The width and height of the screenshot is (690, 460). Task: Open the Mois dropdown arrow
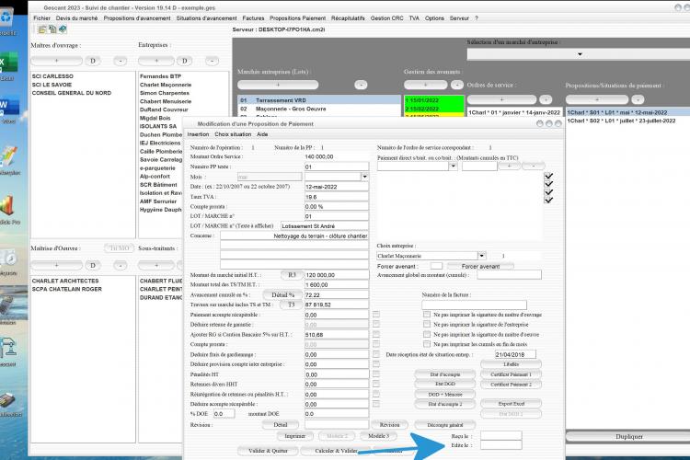click(364, 177)
